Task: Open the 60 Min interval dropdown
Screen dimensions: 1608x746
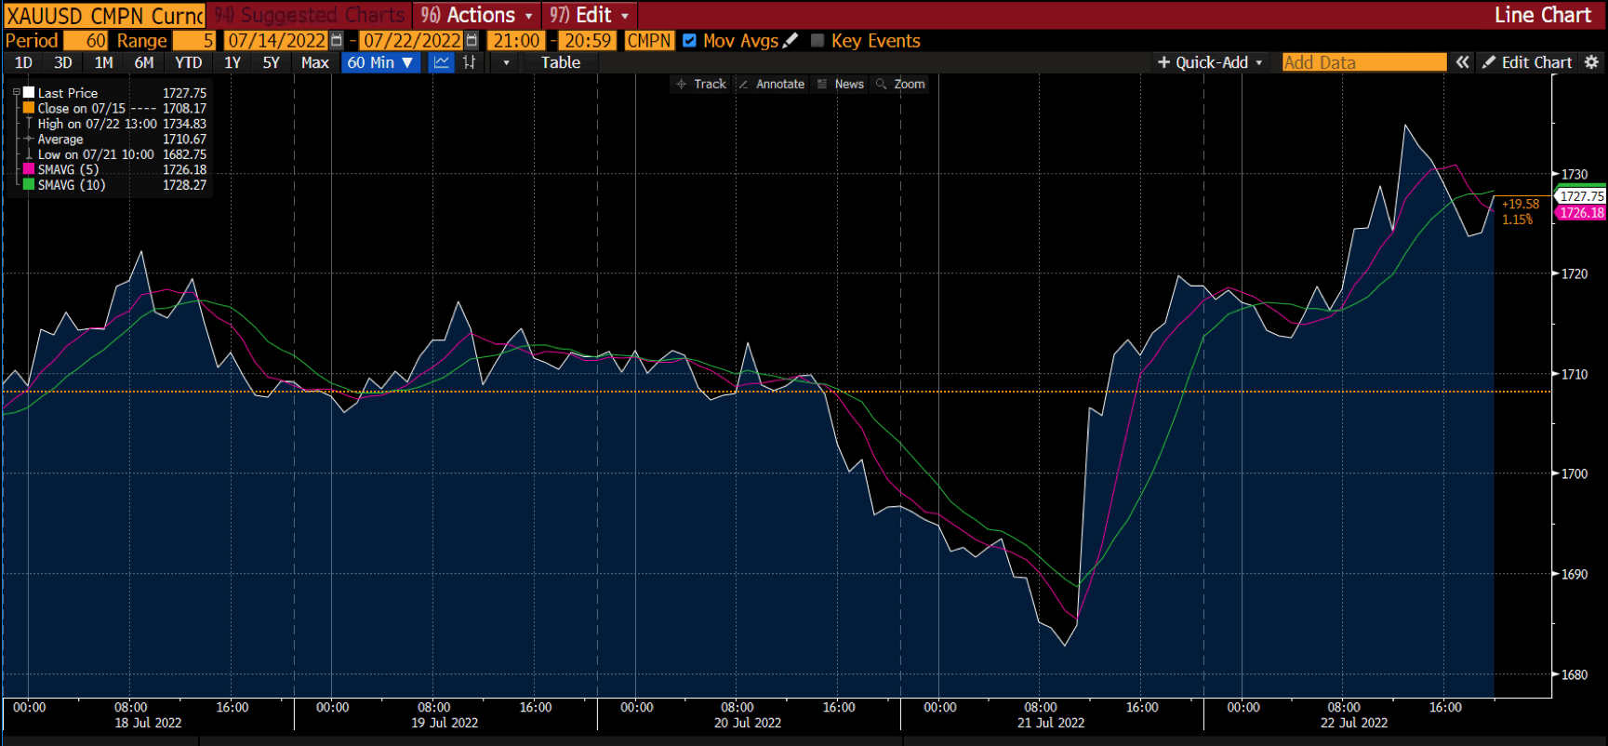Action: pos(380,62)
